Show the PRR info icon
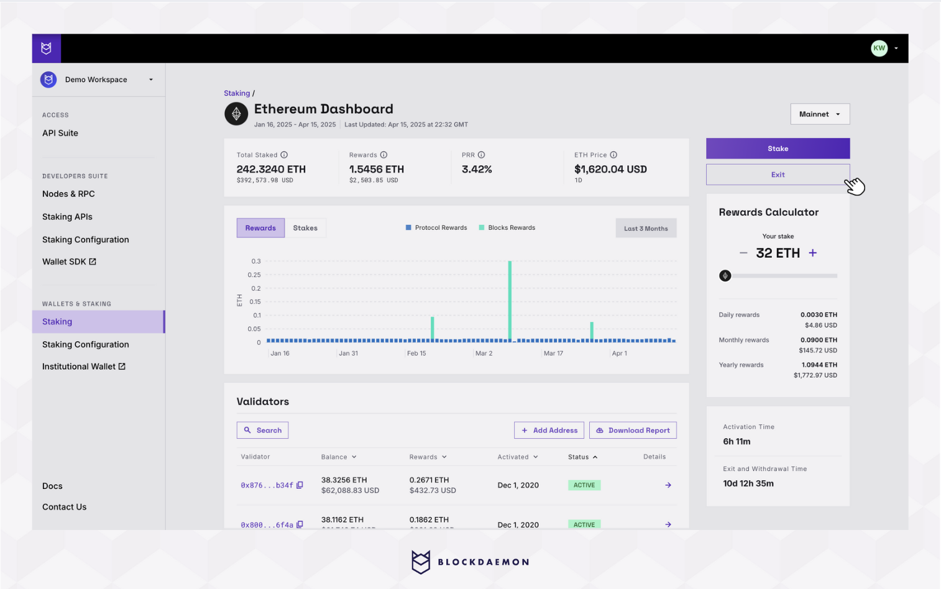This screenshot has width=941, height=589. tap(481, 155)
